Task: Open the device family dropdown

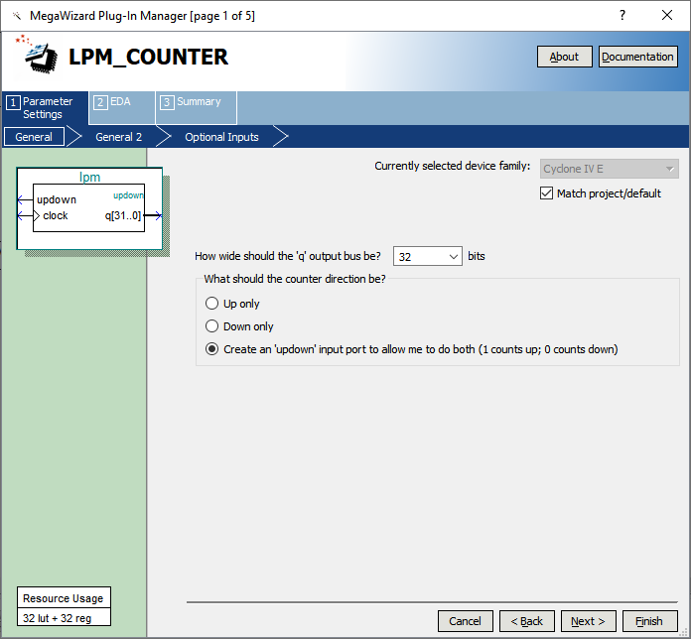Action: pyautogui.click(x=609, y=169)
